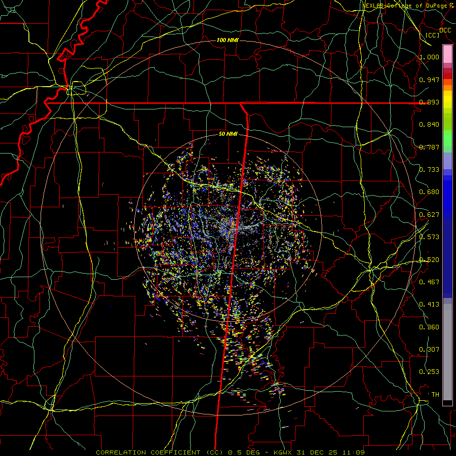The height and width of the screenshot is (456, 456).
Task: Click the 31 DEC 25 date text
Action: [317, 452]
